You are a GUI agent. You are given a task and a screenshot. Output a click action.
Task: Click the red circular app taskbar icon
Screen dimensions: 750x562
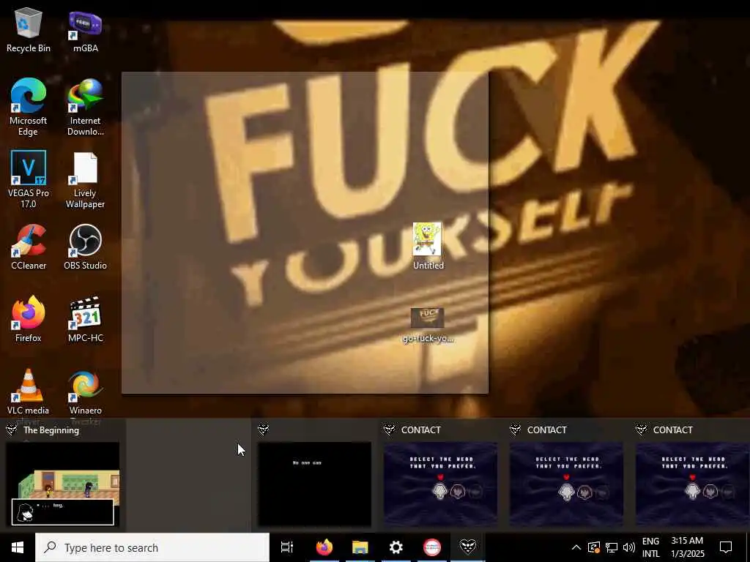pos(432,547)
